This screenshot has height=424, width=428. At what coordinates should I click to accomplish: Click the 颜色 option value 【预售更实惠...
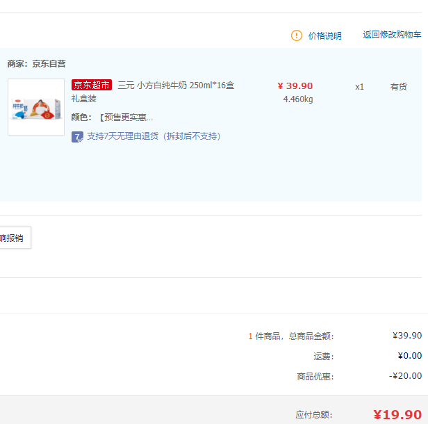pyautogui.click(x=126, y=117)
